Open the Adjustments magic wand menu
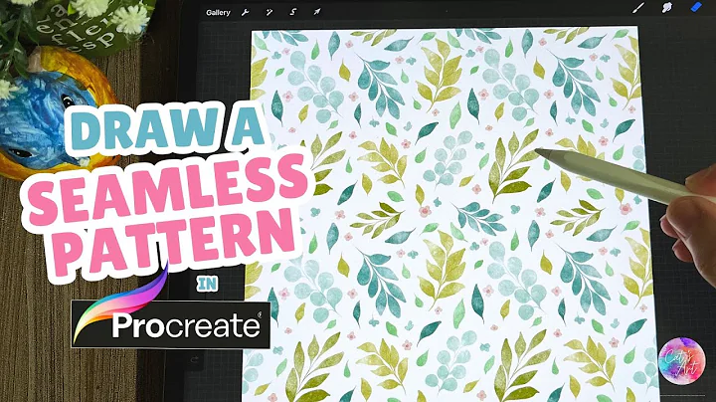 (x=268, y=12)
